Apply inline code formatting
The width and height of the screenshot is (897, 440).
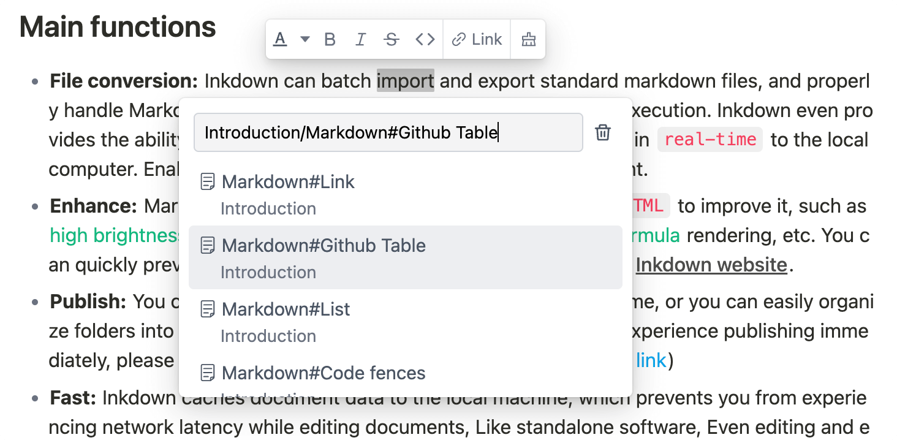(425, 39)
